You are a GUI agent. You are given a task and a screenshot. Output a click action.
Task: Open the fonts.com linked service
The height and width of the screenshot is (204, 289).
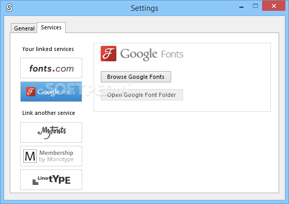point(51,68)
